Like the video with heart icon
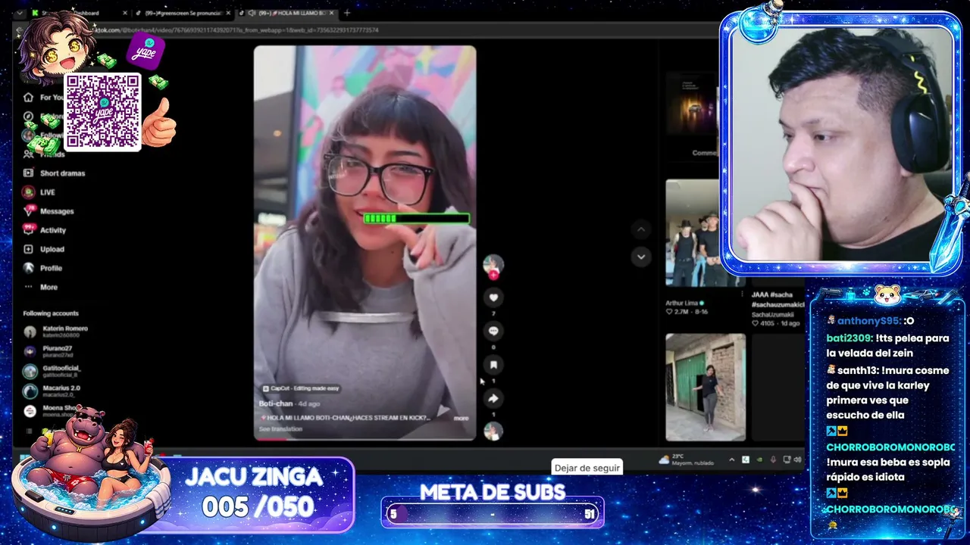This screenshot has height=545, width=970. 493,297
